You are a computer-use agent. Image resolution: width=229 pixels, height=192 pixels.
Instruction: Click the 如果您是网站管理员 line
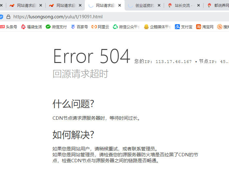125,158
